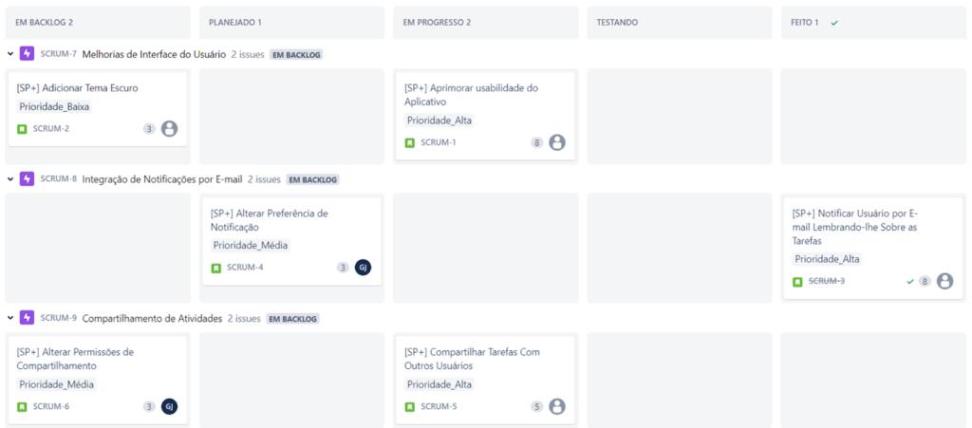Click the EM PROGRESSO column header
This screenshot has height=428, width=972.
point(437,22)
